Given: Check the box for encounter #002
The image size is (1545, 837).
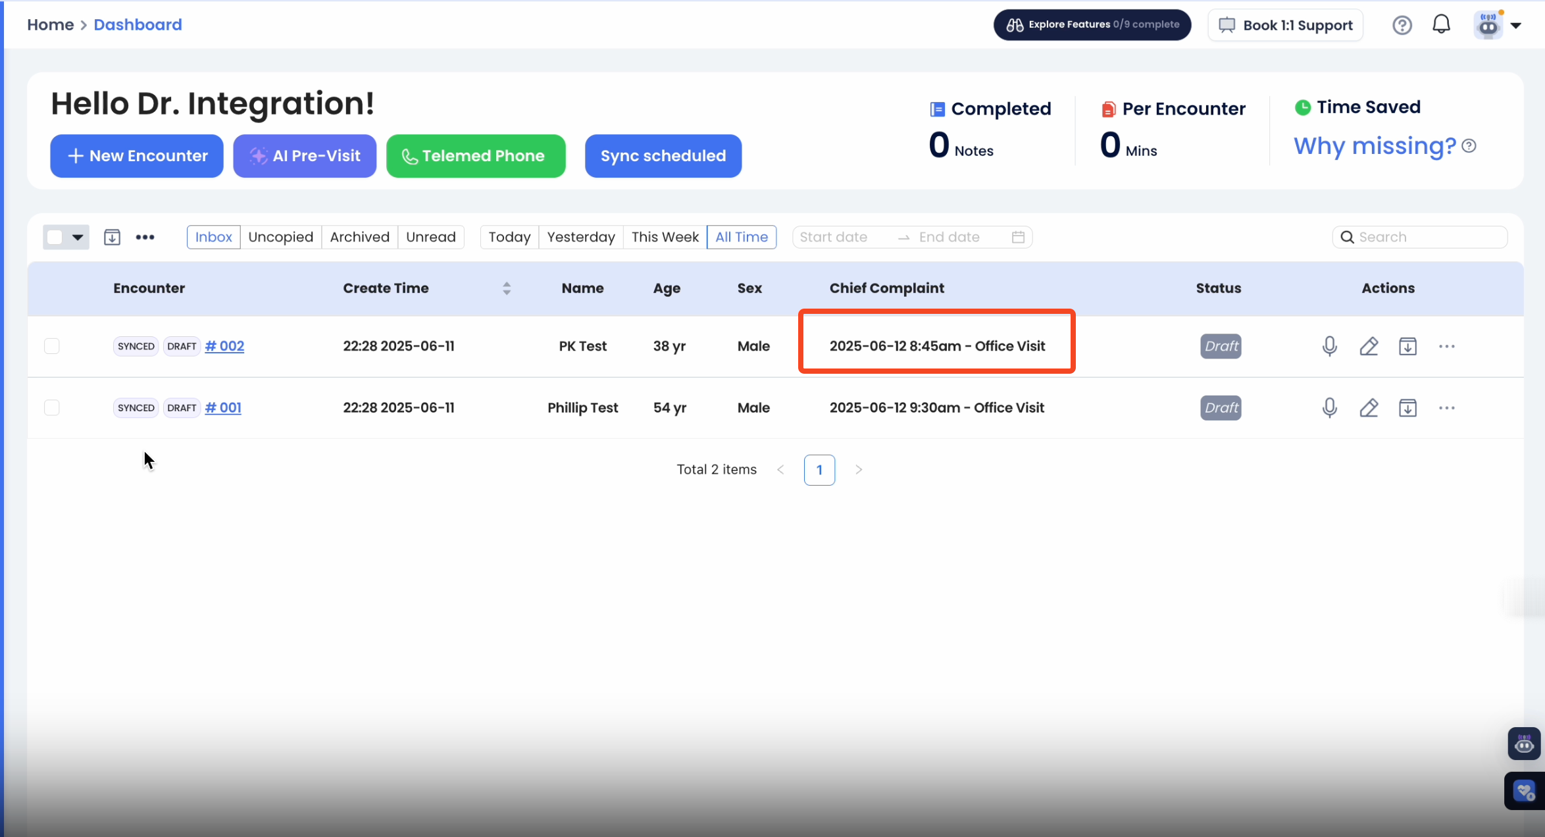Looking at the screenshot, I should 52,346.
